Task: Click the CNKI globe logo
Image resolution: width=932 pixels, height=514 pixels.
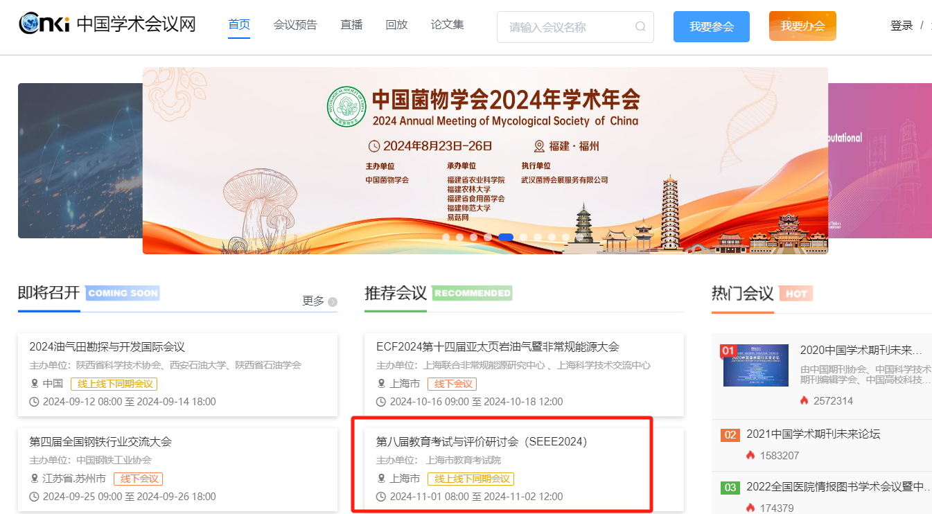Action: [44, 25]
